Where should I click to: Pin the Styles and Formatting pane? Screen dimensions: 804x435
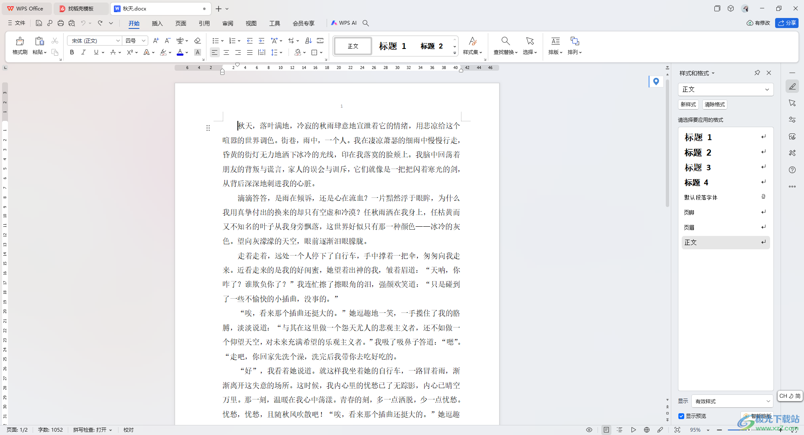point(757,73)
